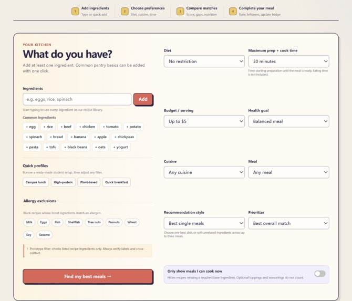This screenshot has height=301, width=352.
Task: Quick-add egg ingredient
Action: (30, 127)
